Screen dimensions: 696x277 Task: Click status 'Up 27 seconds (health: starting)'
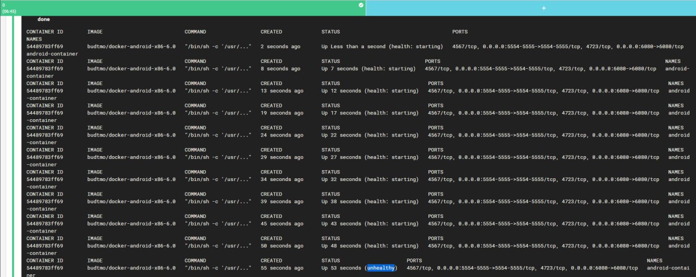[x=370, y=157]
